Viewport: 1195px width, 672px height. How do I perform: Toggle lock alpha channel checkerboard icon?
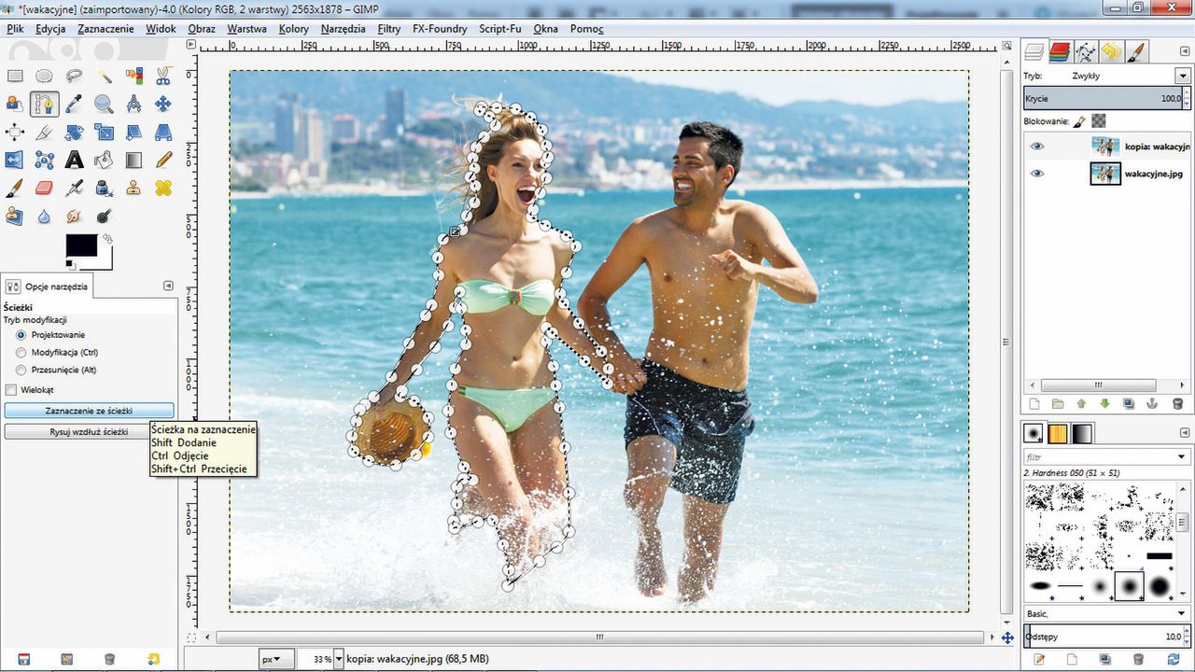click(x=1099, y=121)
